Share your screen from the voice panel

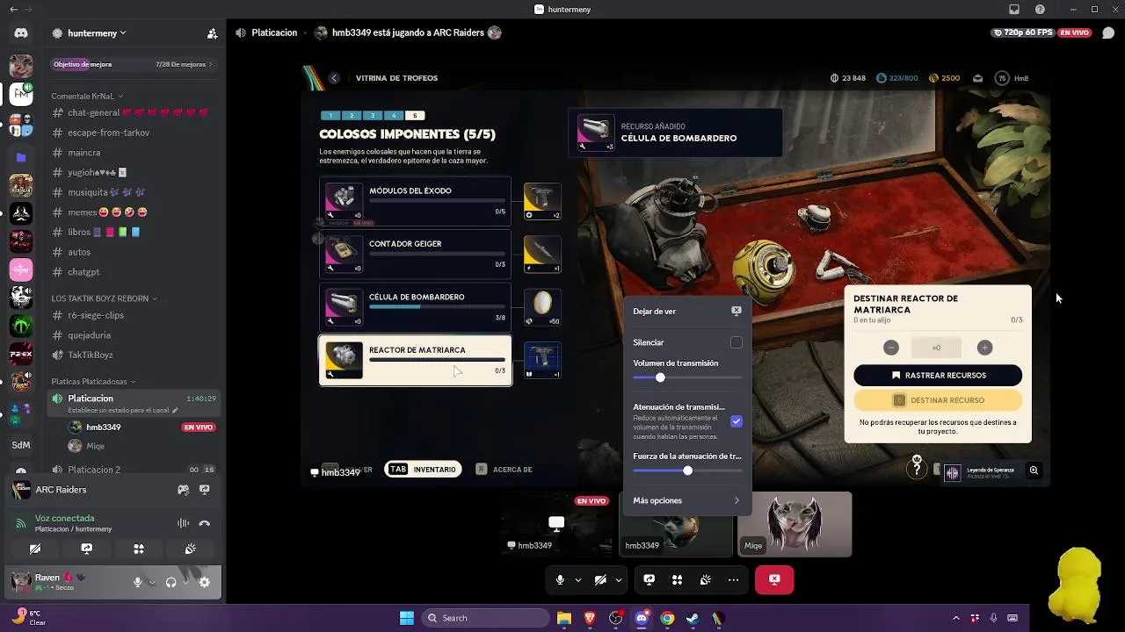click(x=86, y=549)
